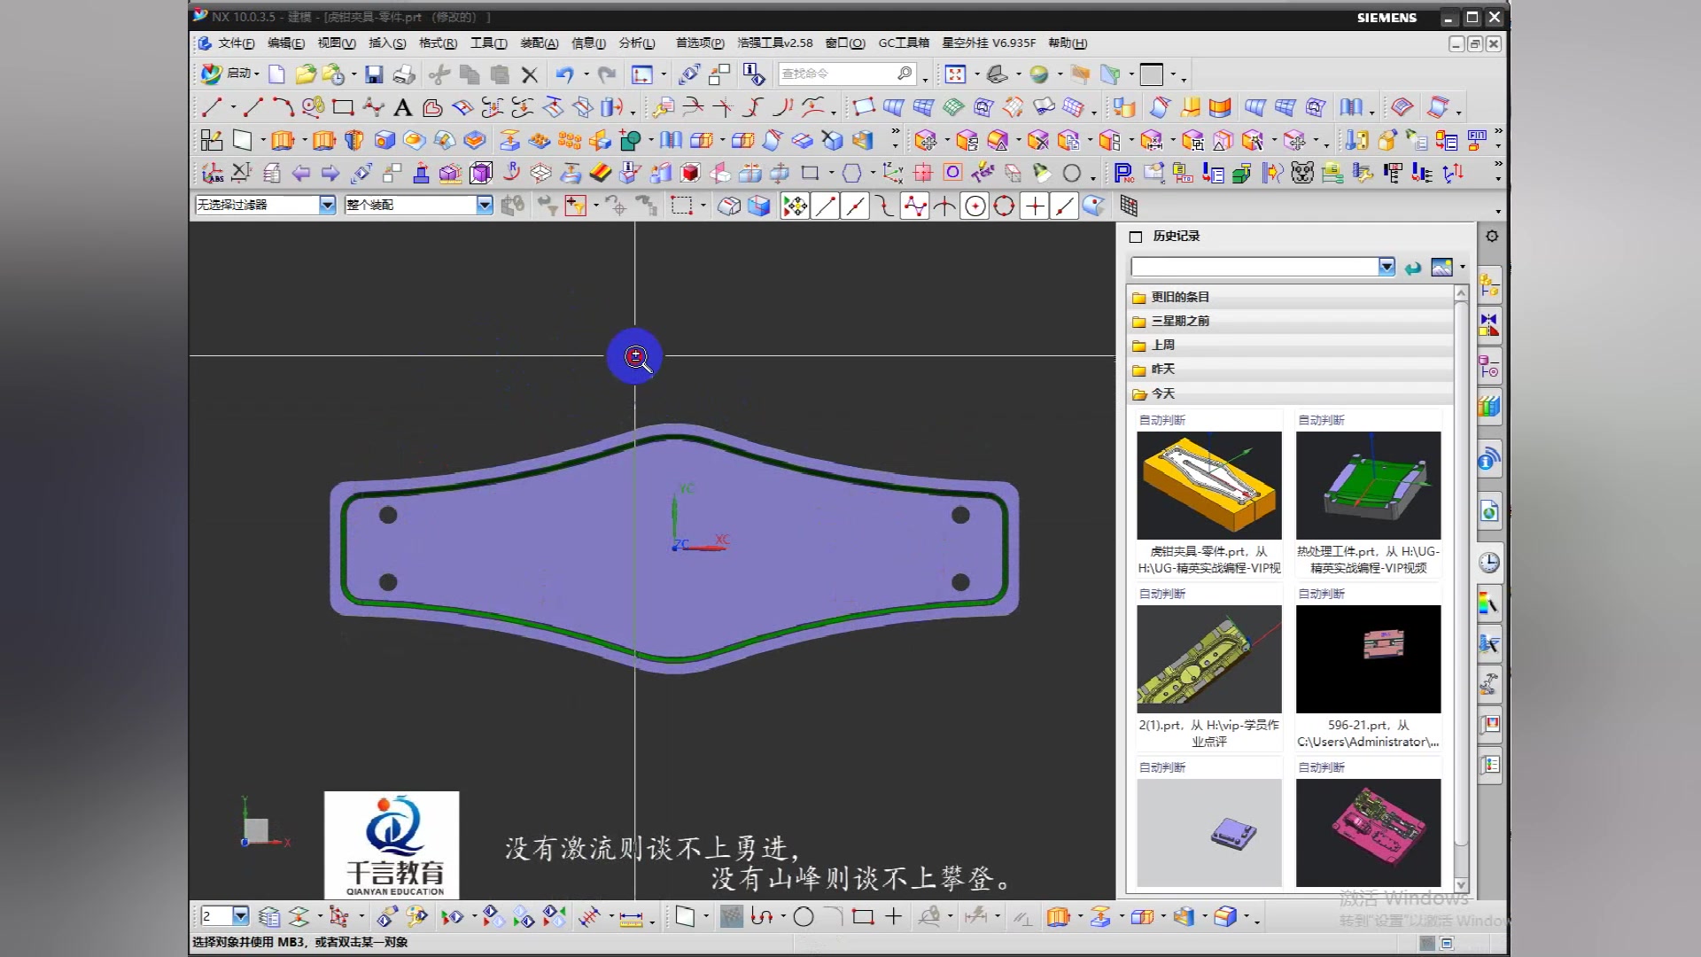This screenshot has height=957, width=1701.
Task: Click the Print icon
Action: click(x=404, y=74)
